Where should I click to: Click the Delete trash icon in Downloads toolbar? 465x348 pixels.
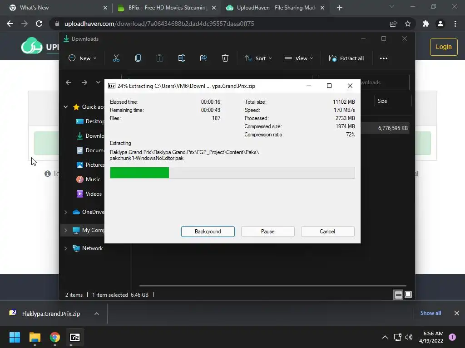(x=225, y=58)
